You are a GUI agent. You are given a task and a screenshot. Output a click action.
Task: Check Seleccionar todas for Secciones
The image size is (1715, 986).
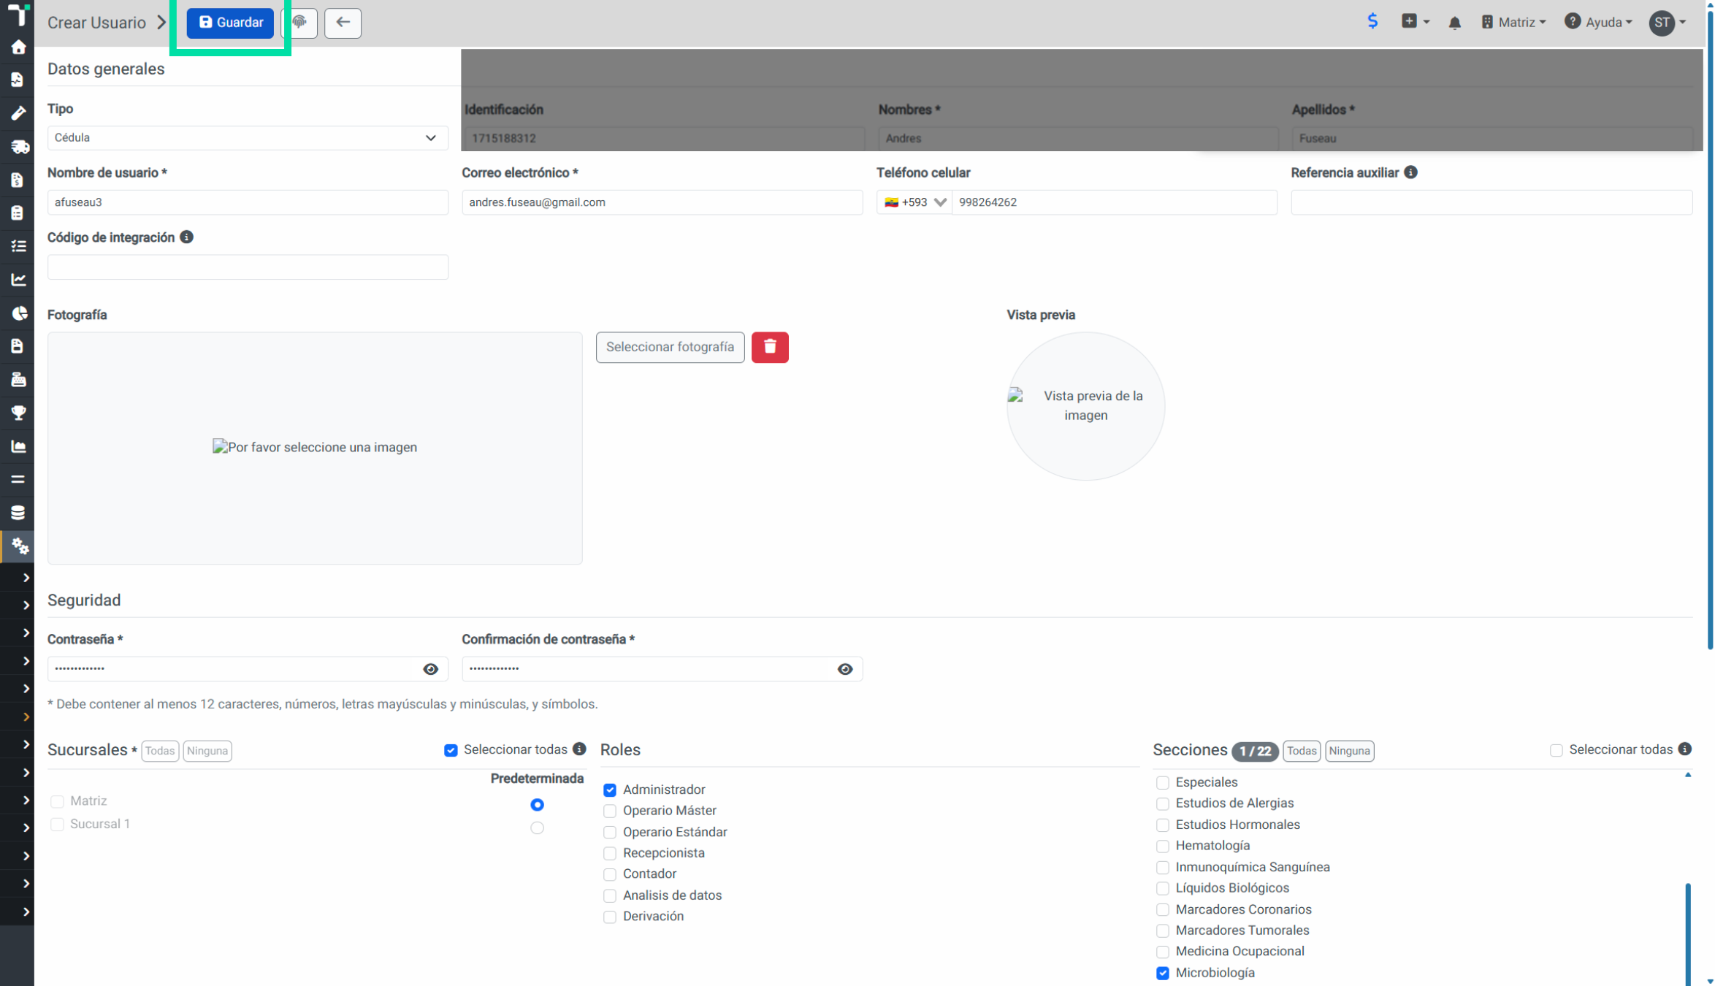(x=1557, y=750)
